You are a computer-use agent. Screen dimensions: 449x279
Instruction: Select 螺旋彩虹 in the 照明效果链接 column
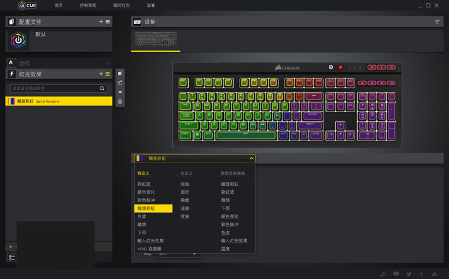tap(230, 184)
